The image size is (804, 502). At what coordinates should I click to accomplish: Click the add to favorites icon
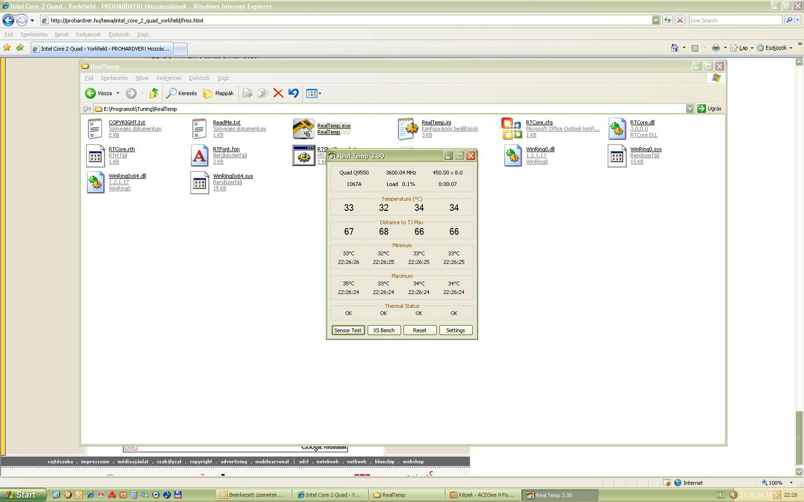click(20, 48)
